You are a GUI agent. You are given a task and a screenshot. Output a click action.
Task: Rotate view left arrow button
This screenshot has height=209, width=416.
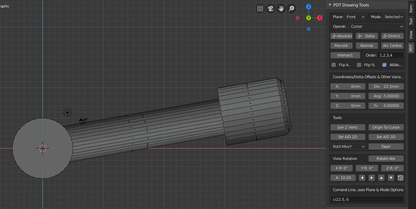coord(362,178)
